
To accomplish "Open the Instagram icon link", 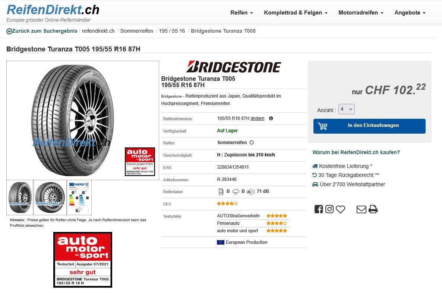I will coord(329,209).
